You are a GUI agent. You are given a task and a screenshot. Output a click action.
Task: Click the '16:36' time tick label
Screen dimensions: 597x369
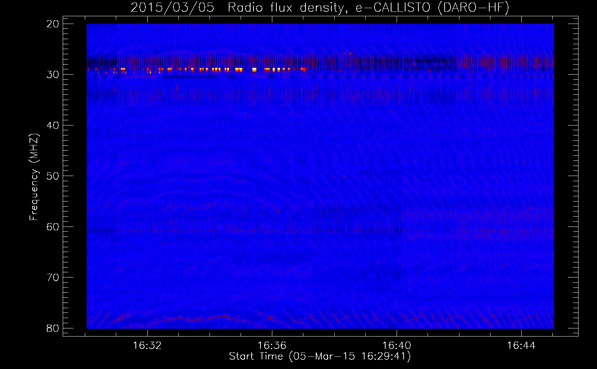coord(272,346)
